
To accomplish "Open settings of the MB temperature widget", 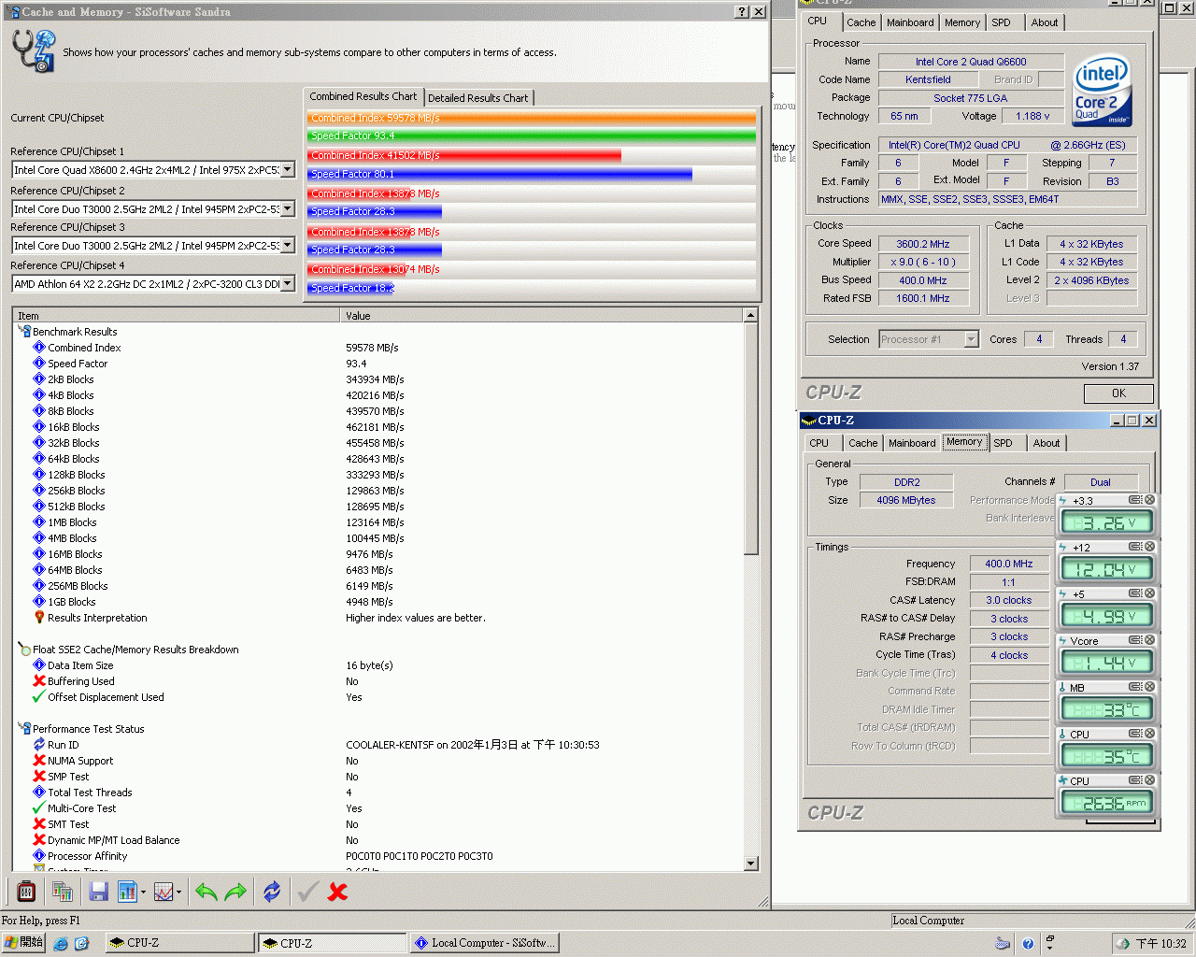I will [1135, 687].
